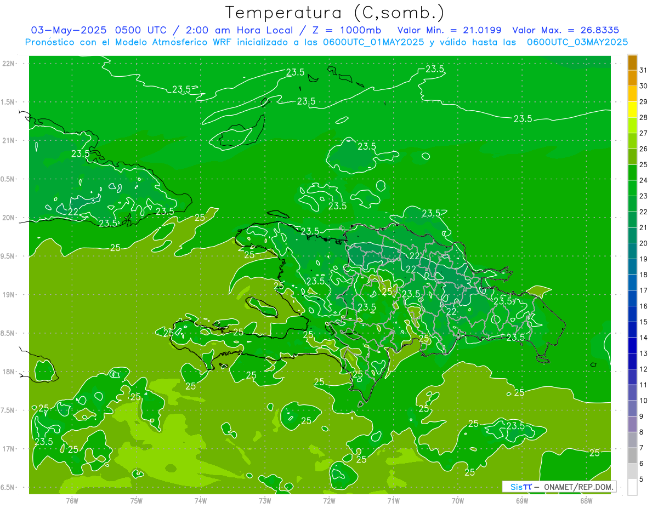Click the orange legend swatch between 30 and 31

click(x=633, y=78)
